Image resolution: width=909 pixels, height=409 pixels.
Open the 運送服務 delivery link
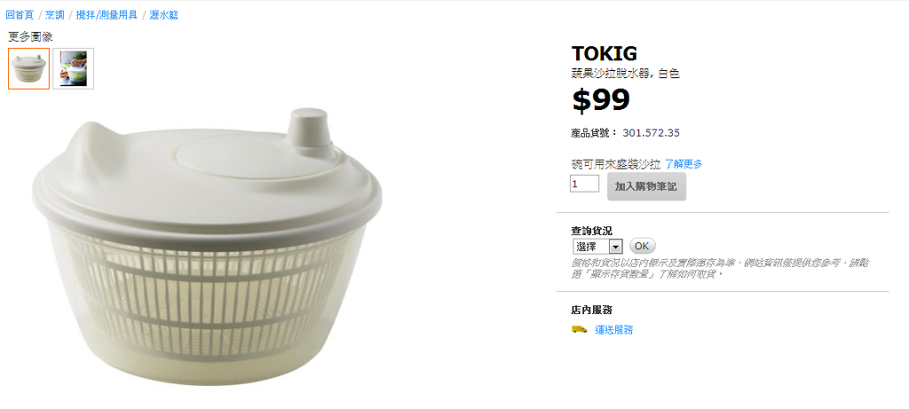coord(614,330)
